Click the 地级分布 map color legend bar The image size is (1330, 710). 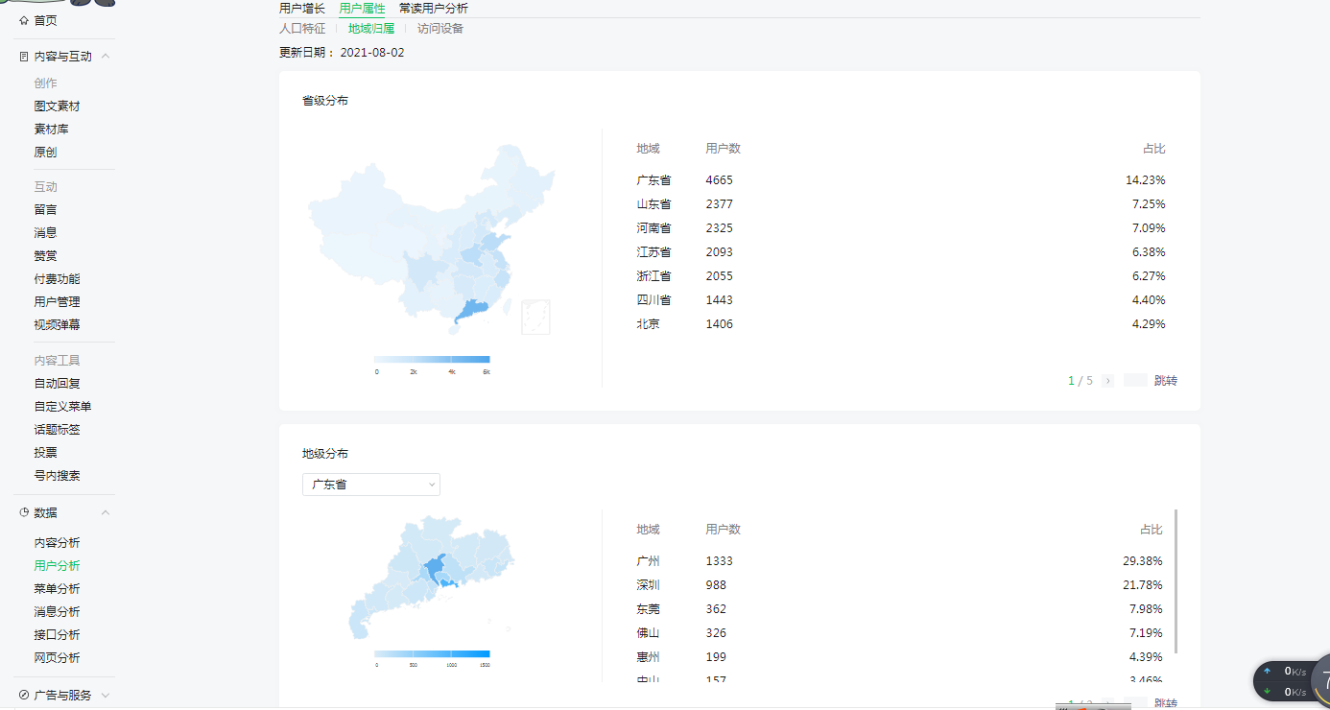pos(432,653)
